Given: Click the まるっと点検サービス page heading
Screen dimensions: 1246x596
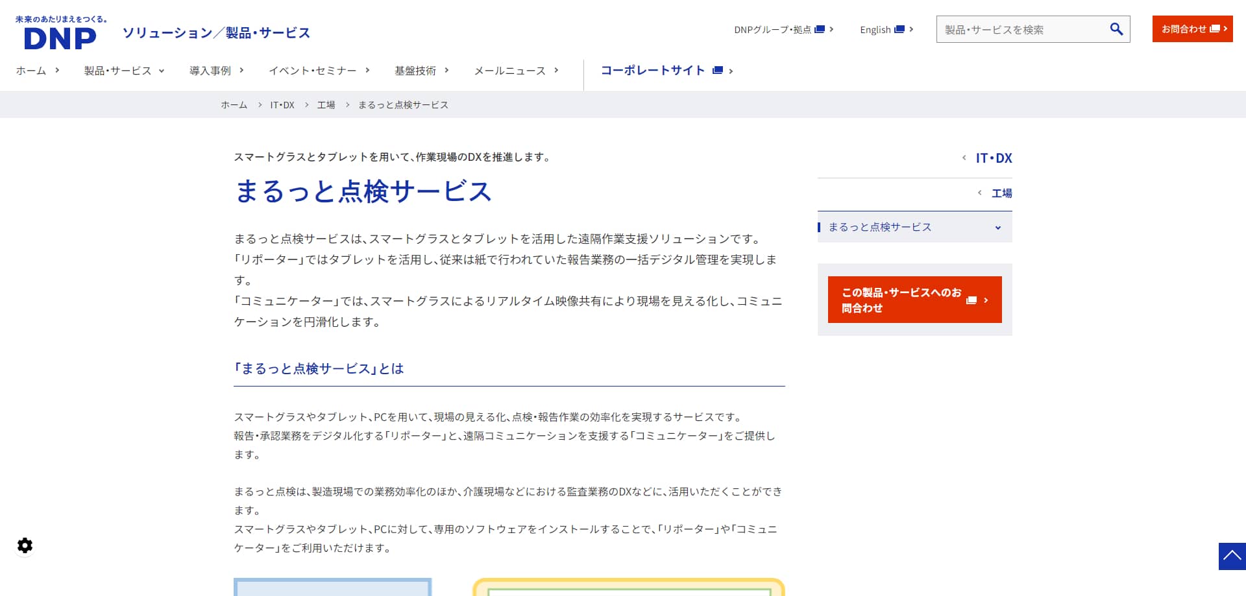Looking at the screenshot, I should click(363, 191).
